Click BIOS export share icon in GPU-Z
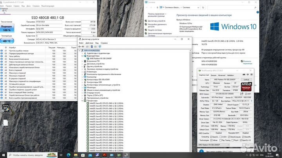Viewport: 282px width, 158px height. (242, 94)
